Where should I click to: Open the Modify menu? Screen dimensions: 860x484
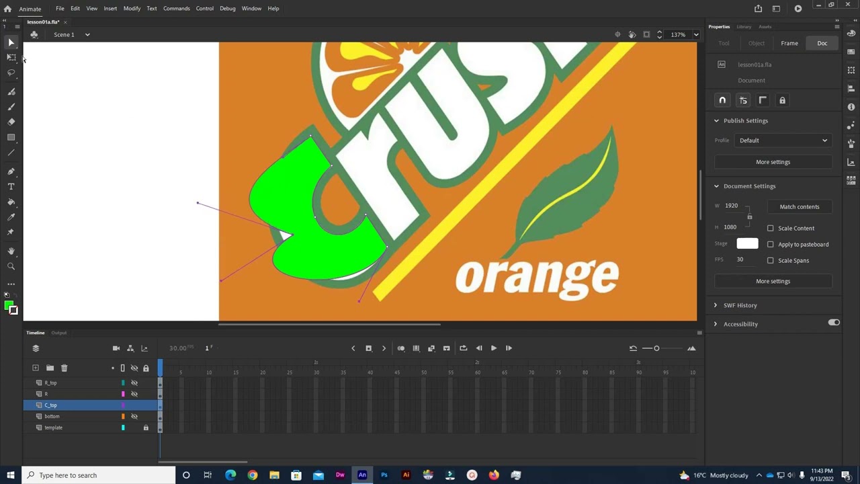(132, 8)
